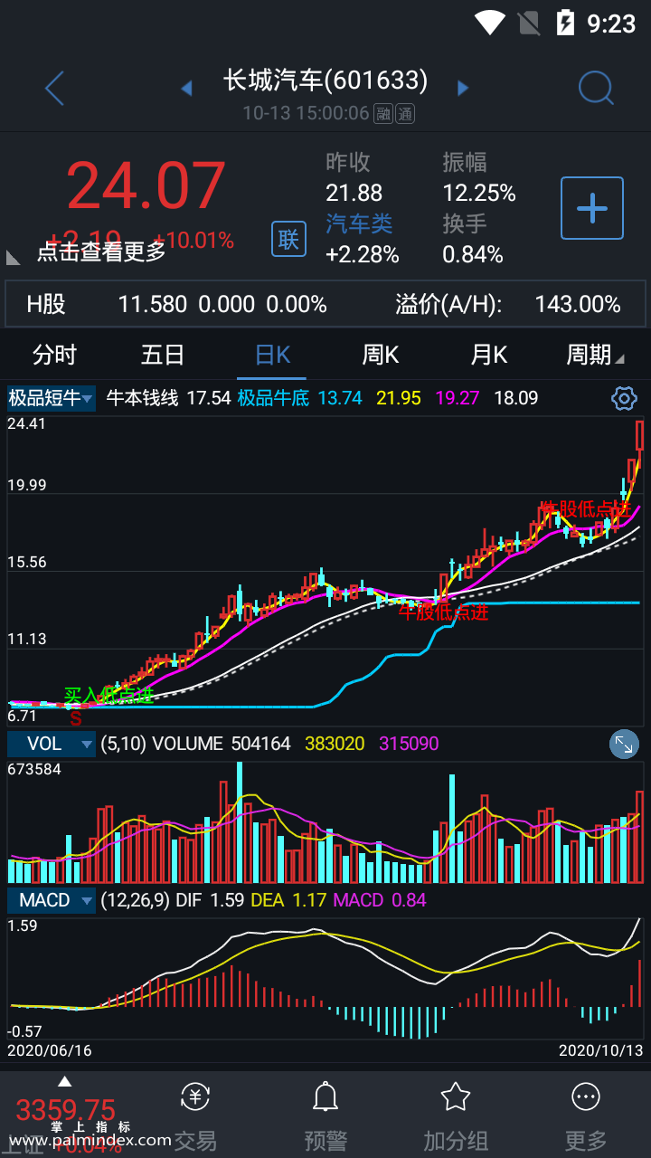Tap the 融 margin badge
Screen dimensions: 651x1158
click(x=384, y=114)
